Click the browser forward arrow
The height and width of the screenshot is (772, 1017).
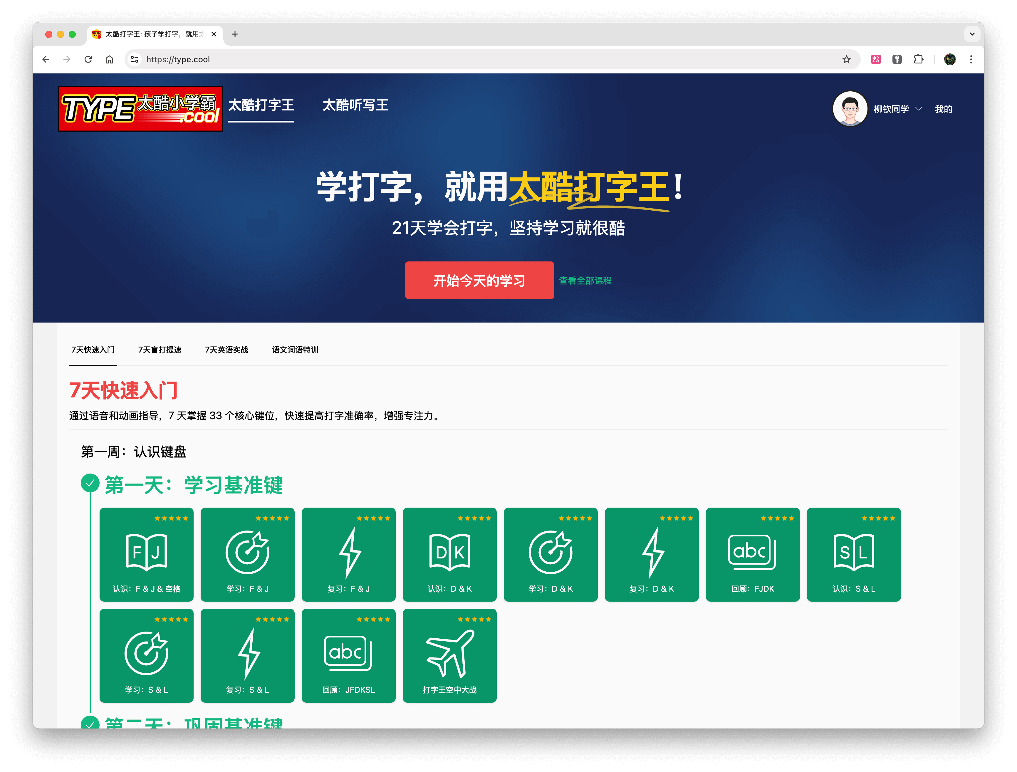(67, 59)
